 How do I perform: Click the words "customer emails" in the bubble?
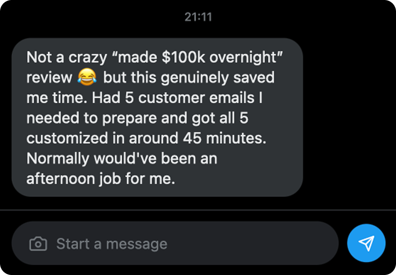pos(196,98)
